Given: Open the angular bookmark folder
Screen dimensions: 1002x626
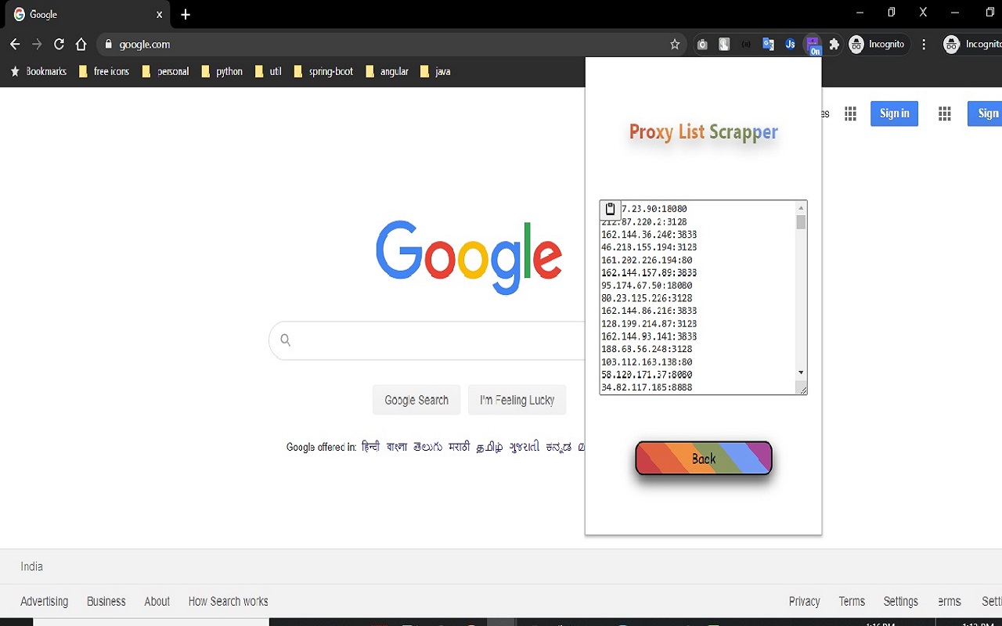Looking at the screenshot, I should point(387,71).
